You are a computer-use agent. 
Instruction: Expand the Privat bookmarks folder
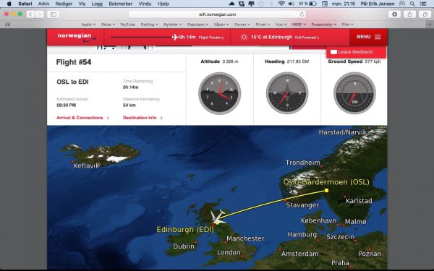point(263,25)
